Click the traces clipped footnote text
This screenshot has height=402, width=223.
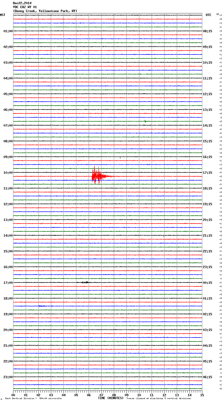[x=158, y=399]
